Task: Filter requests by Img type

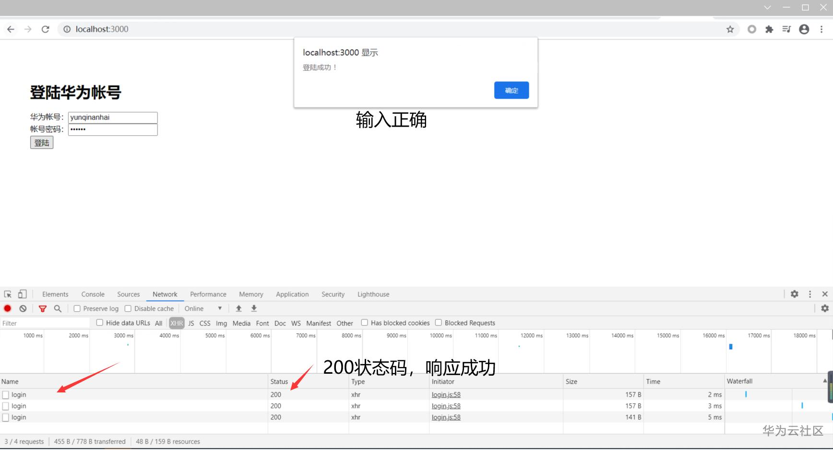Action: (221, 323)
